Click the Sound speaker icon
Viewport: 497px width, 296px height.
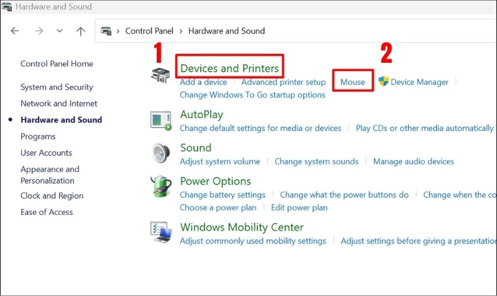[161, 153]
